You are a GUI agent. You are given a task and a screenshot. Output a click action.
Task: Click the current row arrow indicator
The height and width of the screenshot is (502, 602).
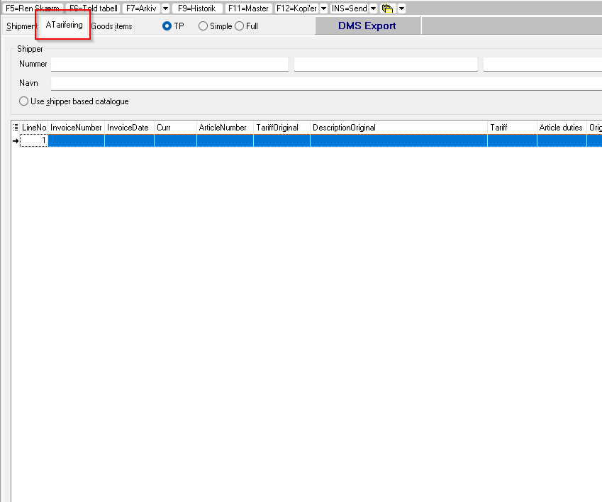pos(16,141)
